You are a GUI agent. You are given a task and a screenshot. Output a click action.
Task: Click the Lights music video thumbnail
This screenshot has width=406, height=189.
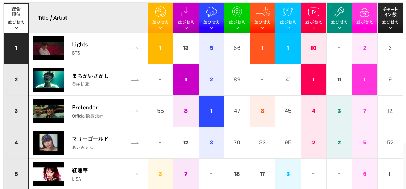tap(48, 48)
